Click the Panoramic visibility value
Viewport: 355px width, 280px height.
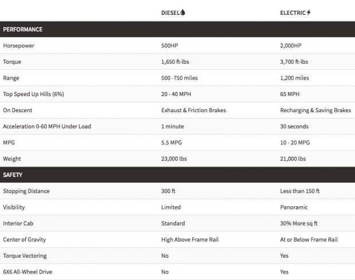294,207
